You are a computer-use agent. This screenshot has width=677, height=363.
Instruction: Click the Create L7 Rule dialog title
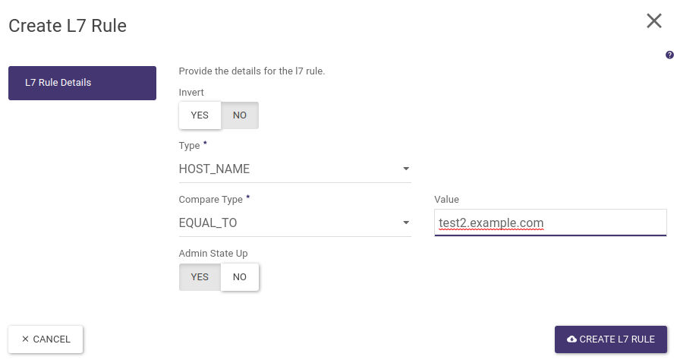coord(68,26)
